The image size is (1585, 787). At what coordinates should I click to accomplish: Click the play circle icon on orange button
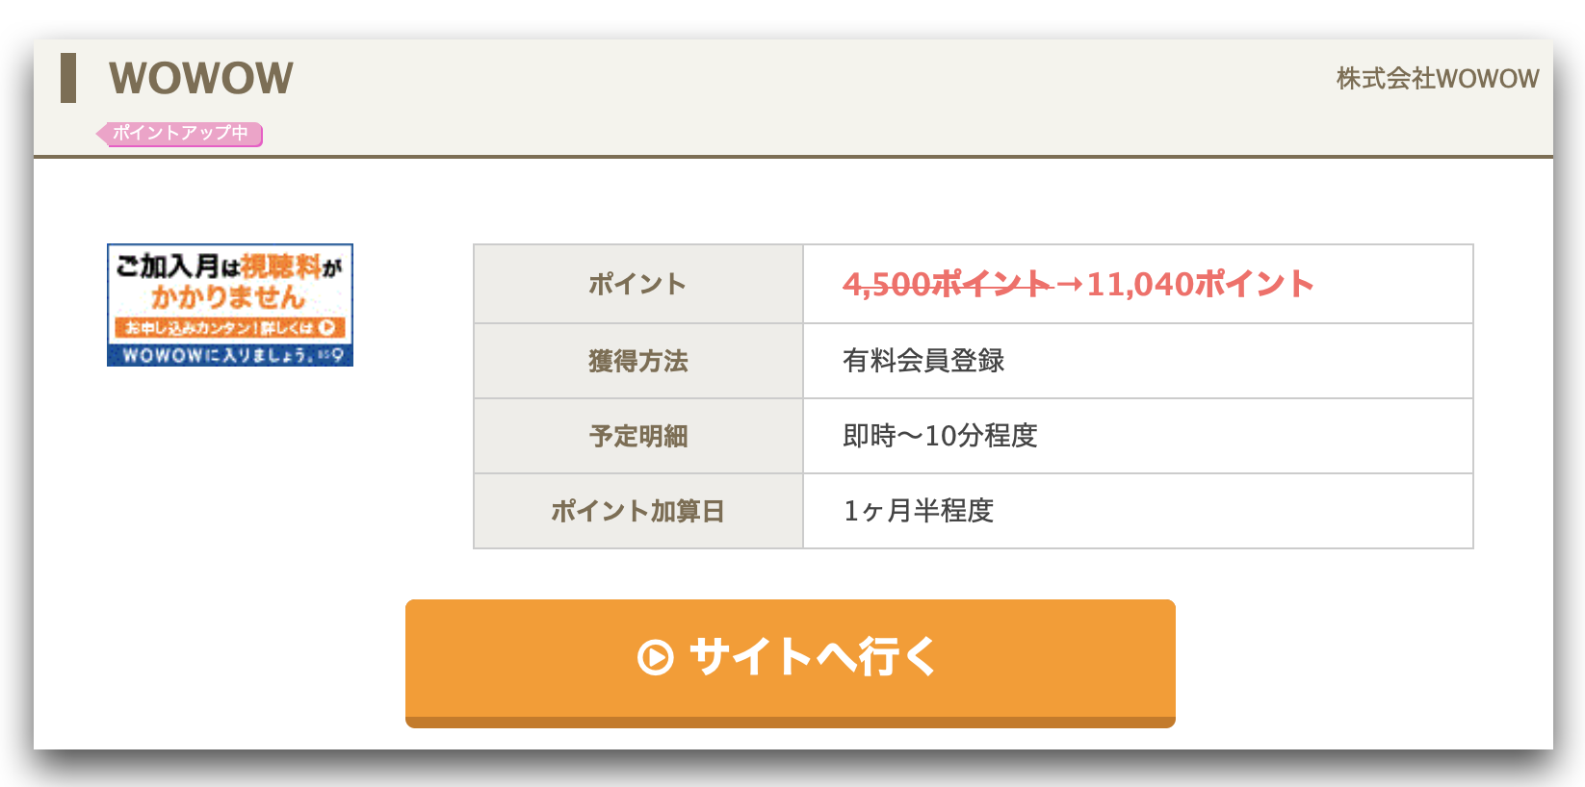[656, 657]
